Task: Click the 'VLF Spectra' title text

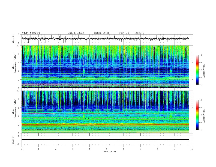Action: click(31, 33)
